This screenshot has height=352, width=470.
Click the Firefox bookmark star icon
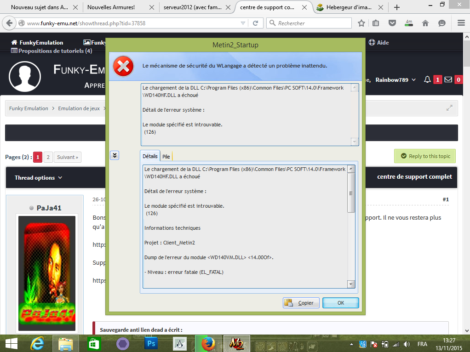[361, 23]
